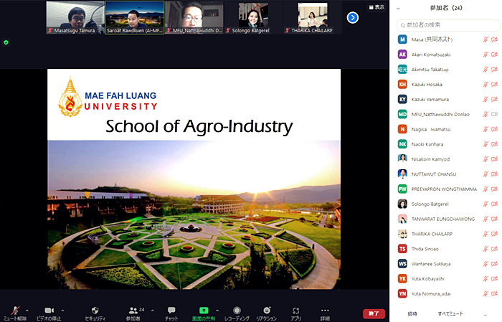Click the MD avatar for MFU_Natthawuddhi Donlao
Screen dimensions: 502x322
(402, 114)
